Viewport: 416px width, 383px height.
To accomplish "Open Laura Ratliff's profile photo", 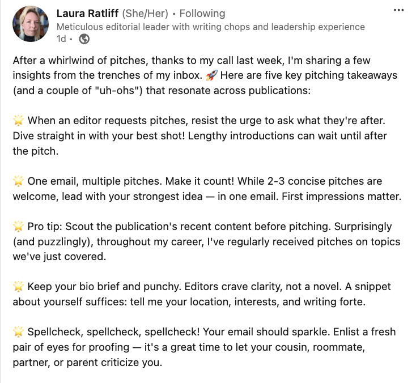I will [x=31, y=24].
